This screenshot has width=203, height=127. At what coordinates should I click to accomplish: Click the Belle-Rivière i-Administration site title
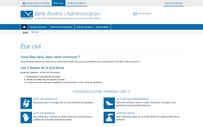coord(67,14)
